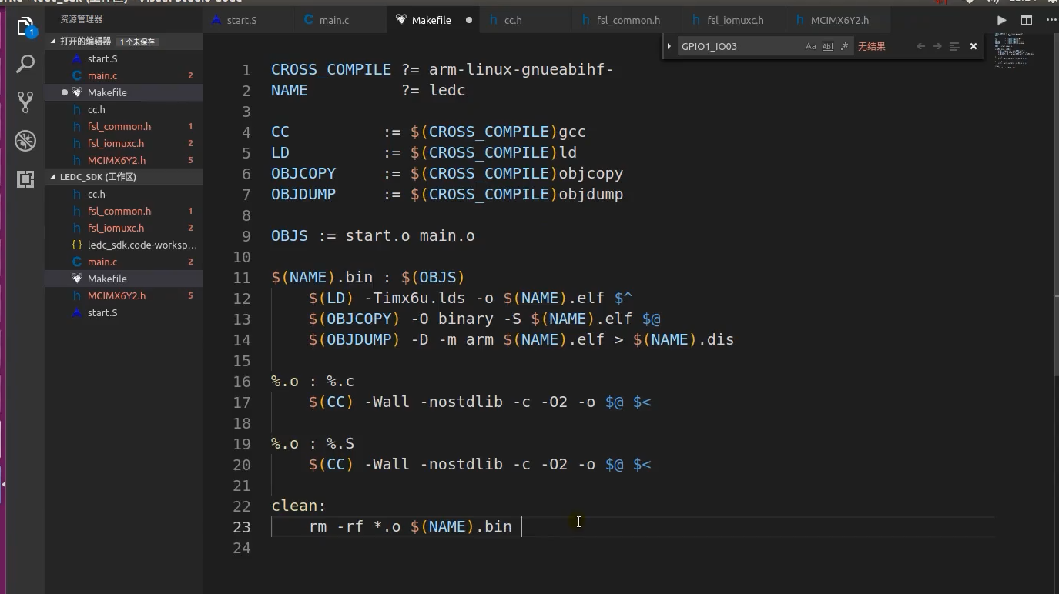
Task: Switch to the fsl_iomuxc.h tab
Action: coord(734,20)
